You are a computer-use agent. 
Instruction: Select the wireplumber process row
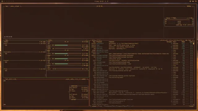142,77
